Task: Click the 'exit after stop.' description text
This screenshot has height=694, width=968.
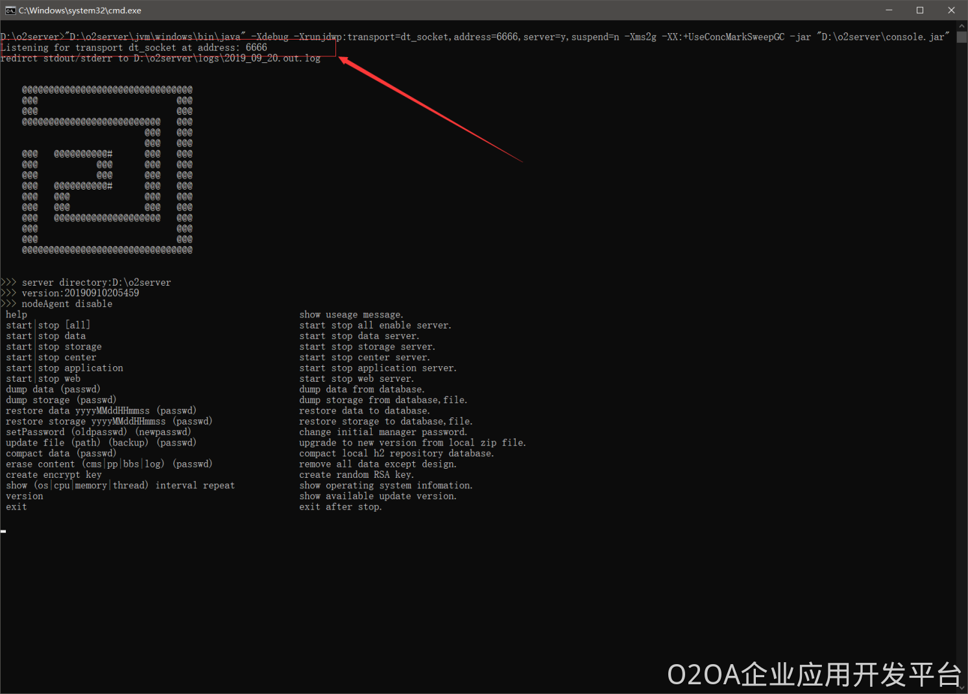Action: 340,507
